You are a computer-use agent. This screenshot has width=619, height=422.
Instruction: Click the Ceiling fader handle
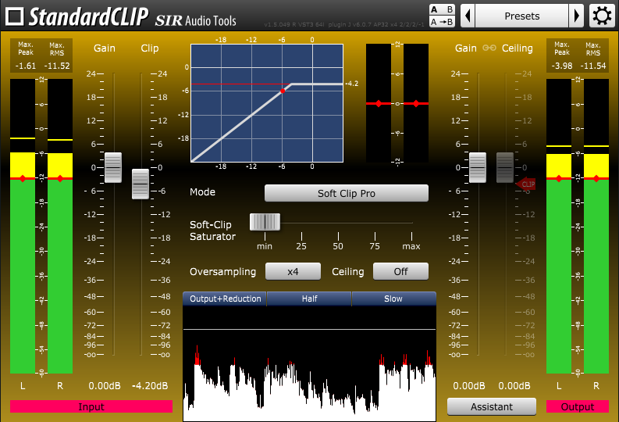[505, 167]
